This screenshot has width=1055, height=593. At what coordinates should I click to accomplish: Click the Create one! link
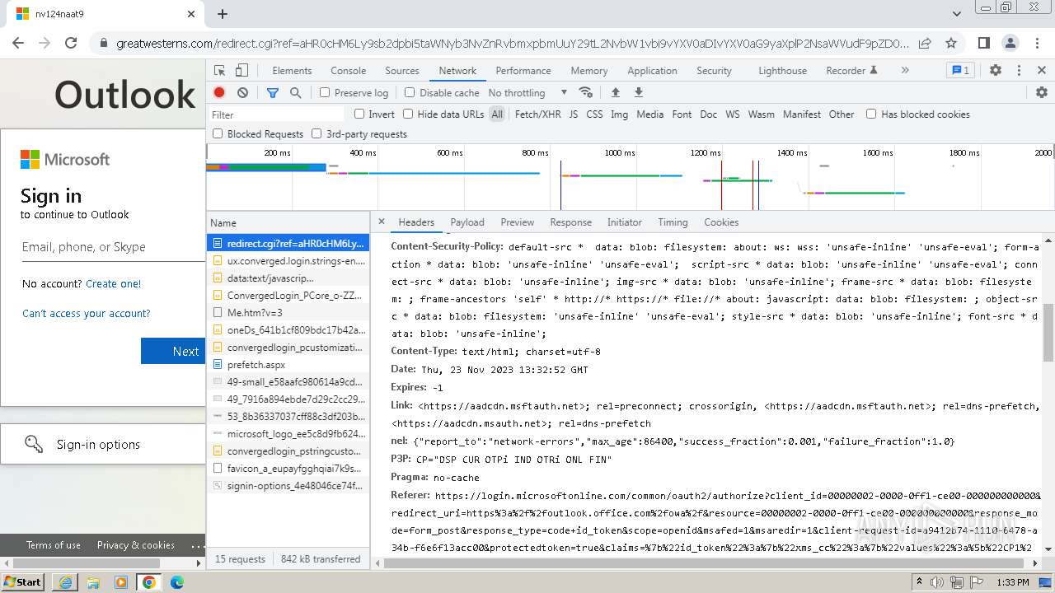[113, 283]
